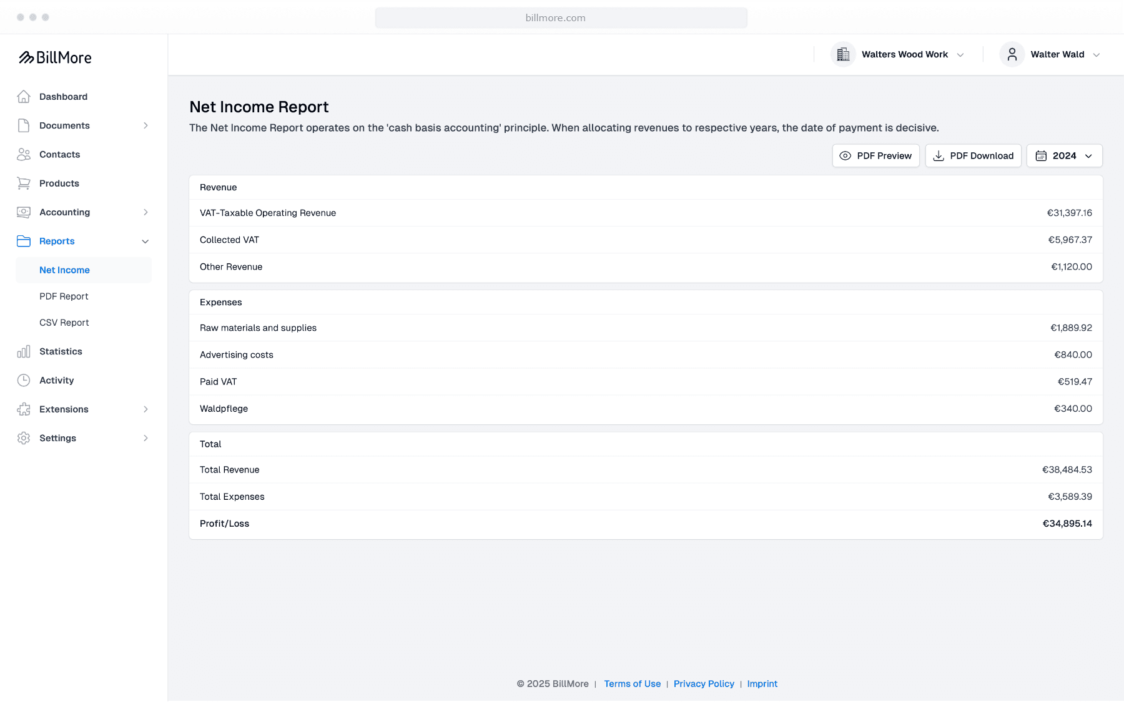Click the Walters Wood Work company building icon
The width and height of the screenshot is (1124, 702).
click(844, 54)
